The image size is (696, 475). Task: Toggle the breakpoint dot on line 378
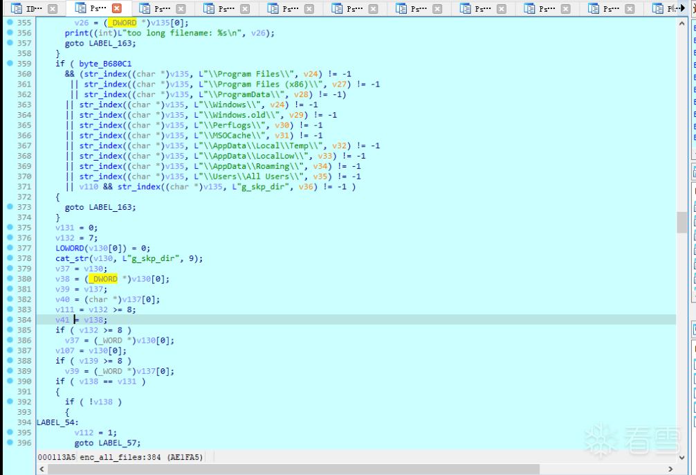10,258
